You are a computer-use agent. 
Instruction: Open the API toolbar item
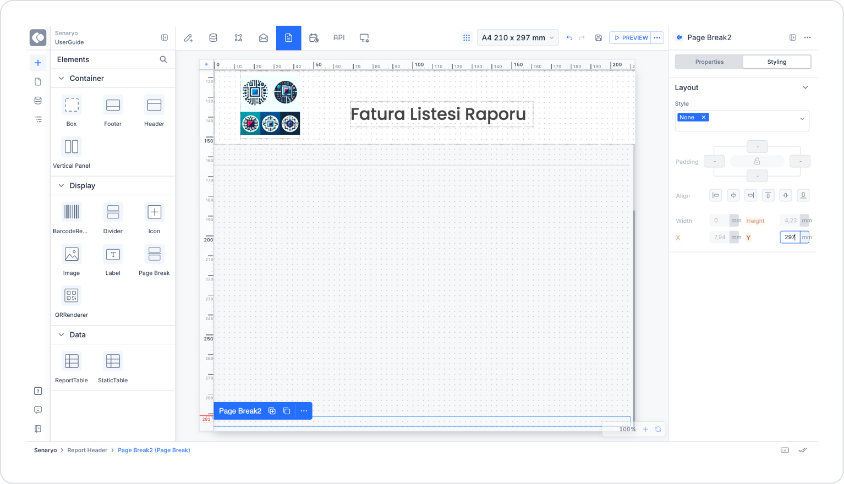point(339,38)
